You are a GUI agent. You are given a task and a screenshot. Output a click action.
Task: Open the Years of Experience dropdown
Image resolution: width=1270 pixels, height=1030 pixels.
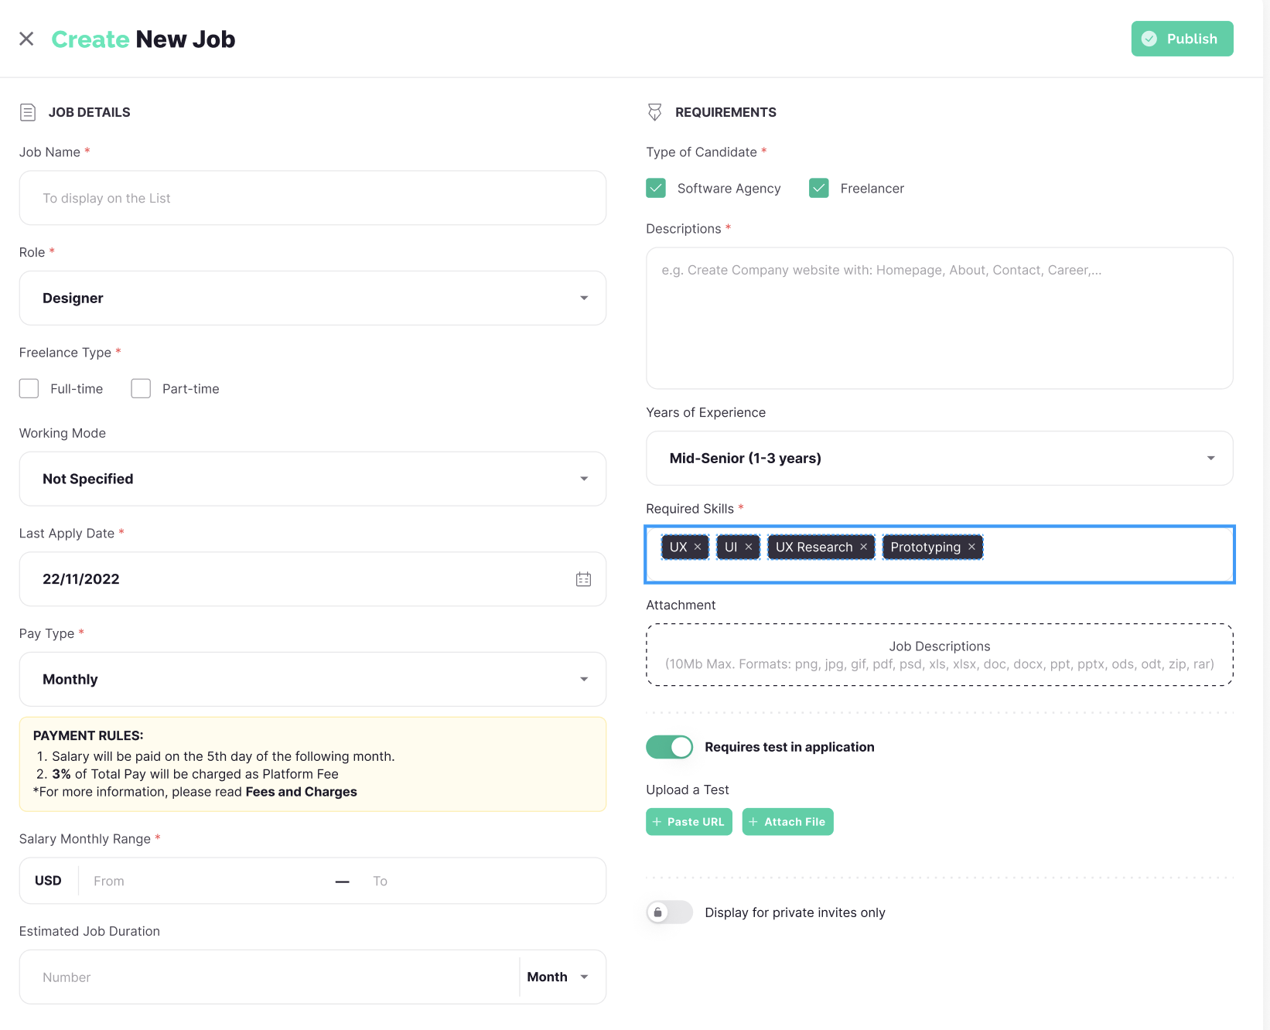pos(939,459)
